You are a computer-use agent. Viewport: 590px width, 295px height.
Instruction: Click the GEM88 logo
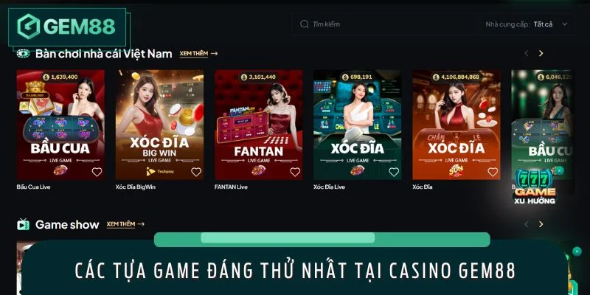[x=66, y=27]
